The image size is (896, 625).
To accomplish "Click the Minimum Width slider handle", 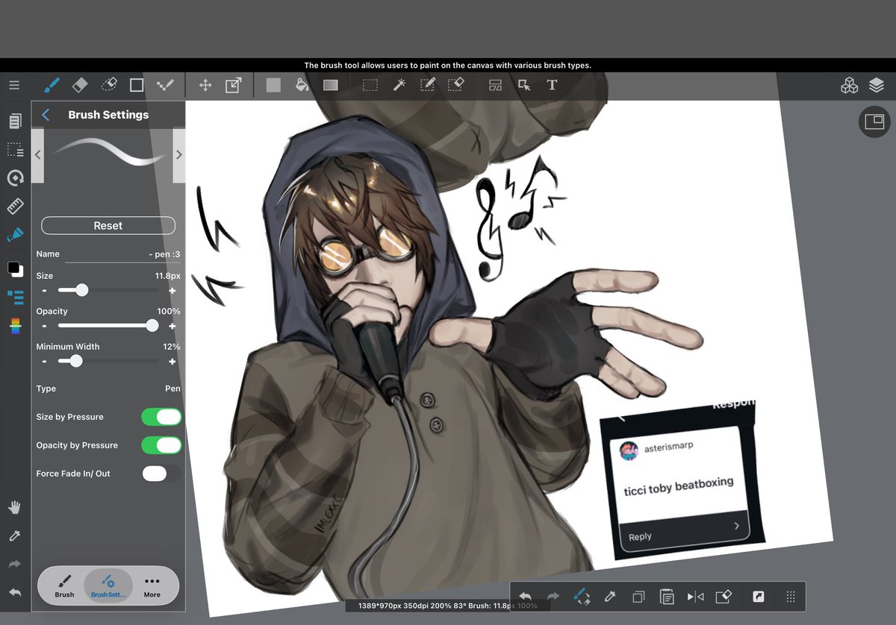I will (75, 361).
